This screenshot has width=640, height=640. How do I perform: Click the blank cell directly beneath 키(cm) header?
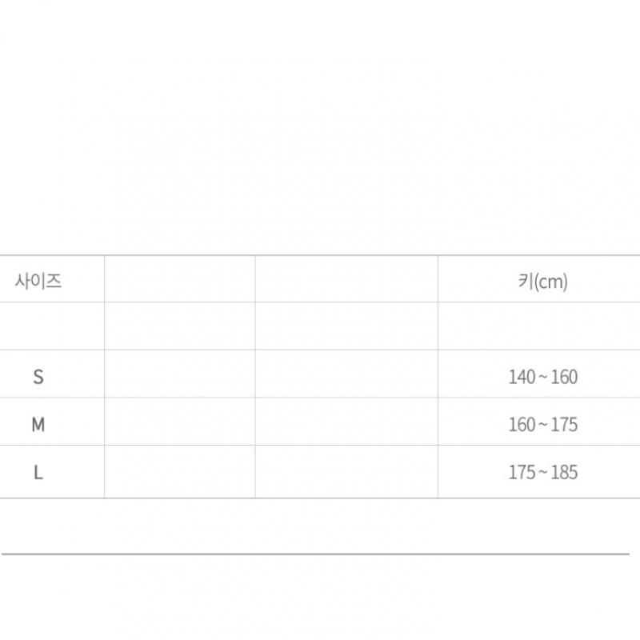pos(538,326)
